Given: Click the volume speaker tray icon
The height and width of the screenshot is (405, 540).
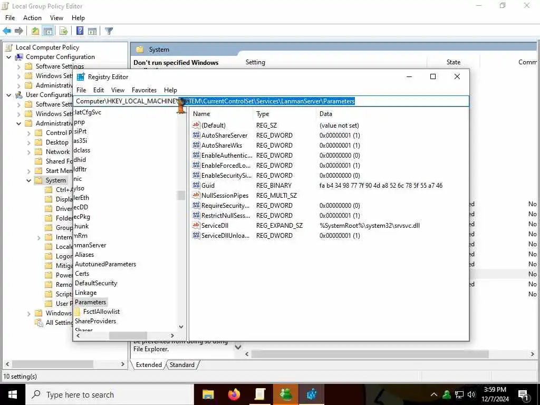Looking at the screenshot, I should coord(471,394).
